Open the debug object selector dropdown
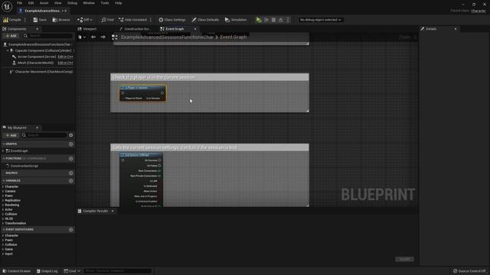Viewport: 490px width, 275px height. (x=320, y=20)
